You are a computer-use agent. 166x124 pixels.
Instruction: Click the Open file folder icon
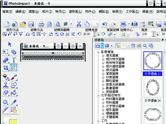[x=23, y=24]
